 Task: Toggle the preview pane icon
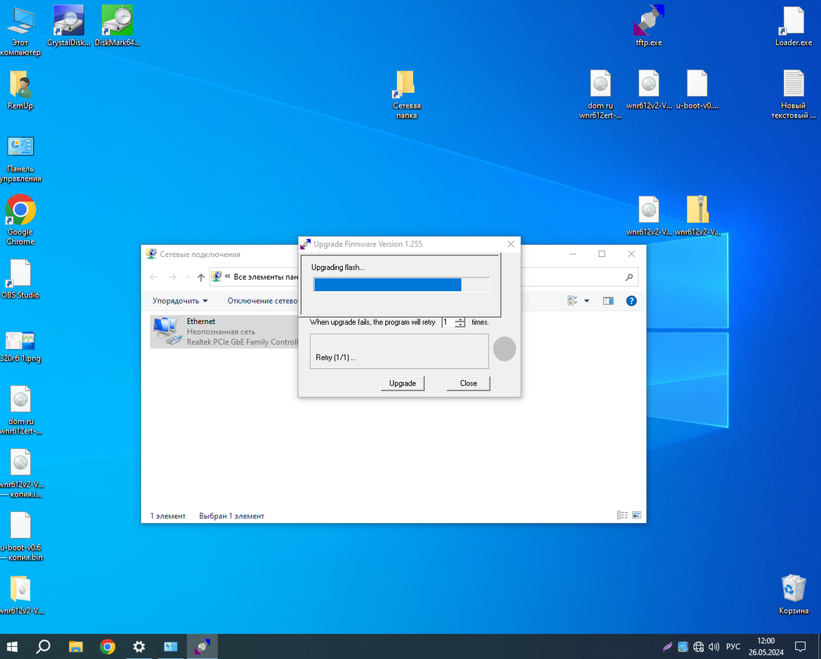point(608,301)
